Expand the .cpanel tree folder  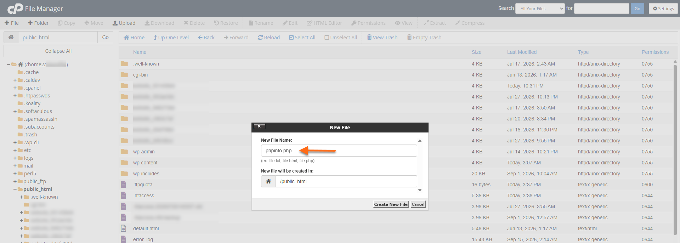pos(15,88)
